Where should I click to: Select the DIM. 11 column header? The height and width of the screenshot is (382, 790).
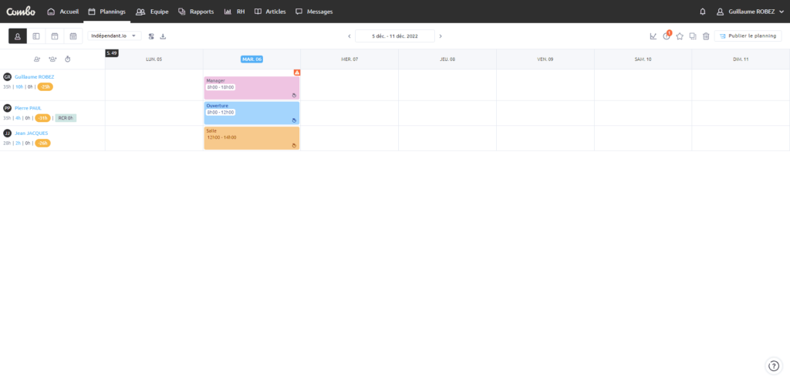741,59
